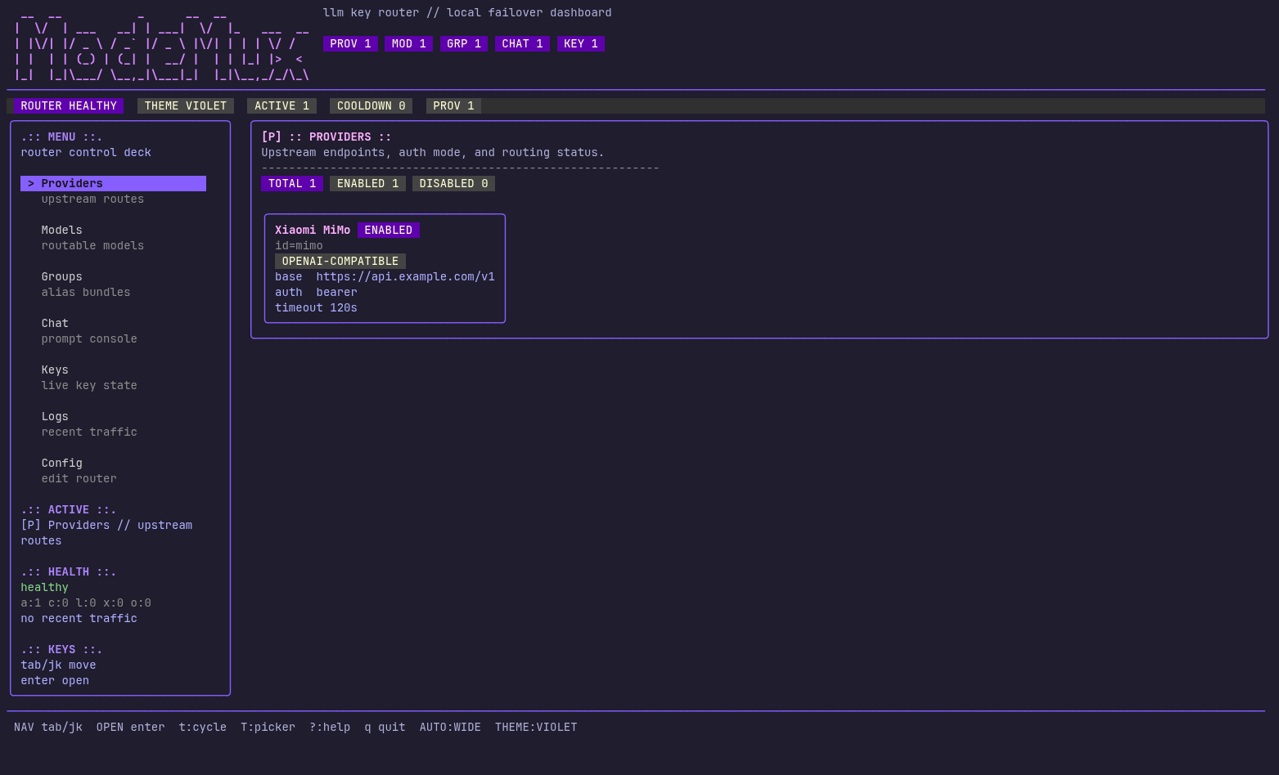Open the Models menu item

61,230
